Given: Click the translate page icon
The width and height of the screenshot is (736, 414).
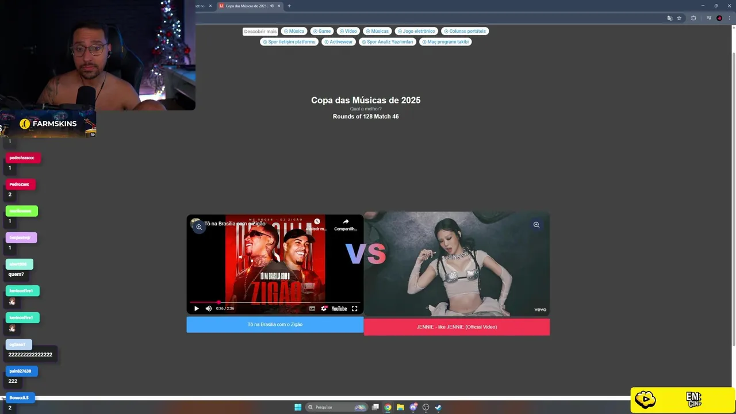Looking at the screenshot, I should coord(669,18).
